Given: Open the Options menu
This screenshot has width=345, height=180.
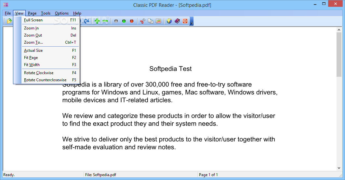Looking at the screenshot, I should 62,13.
